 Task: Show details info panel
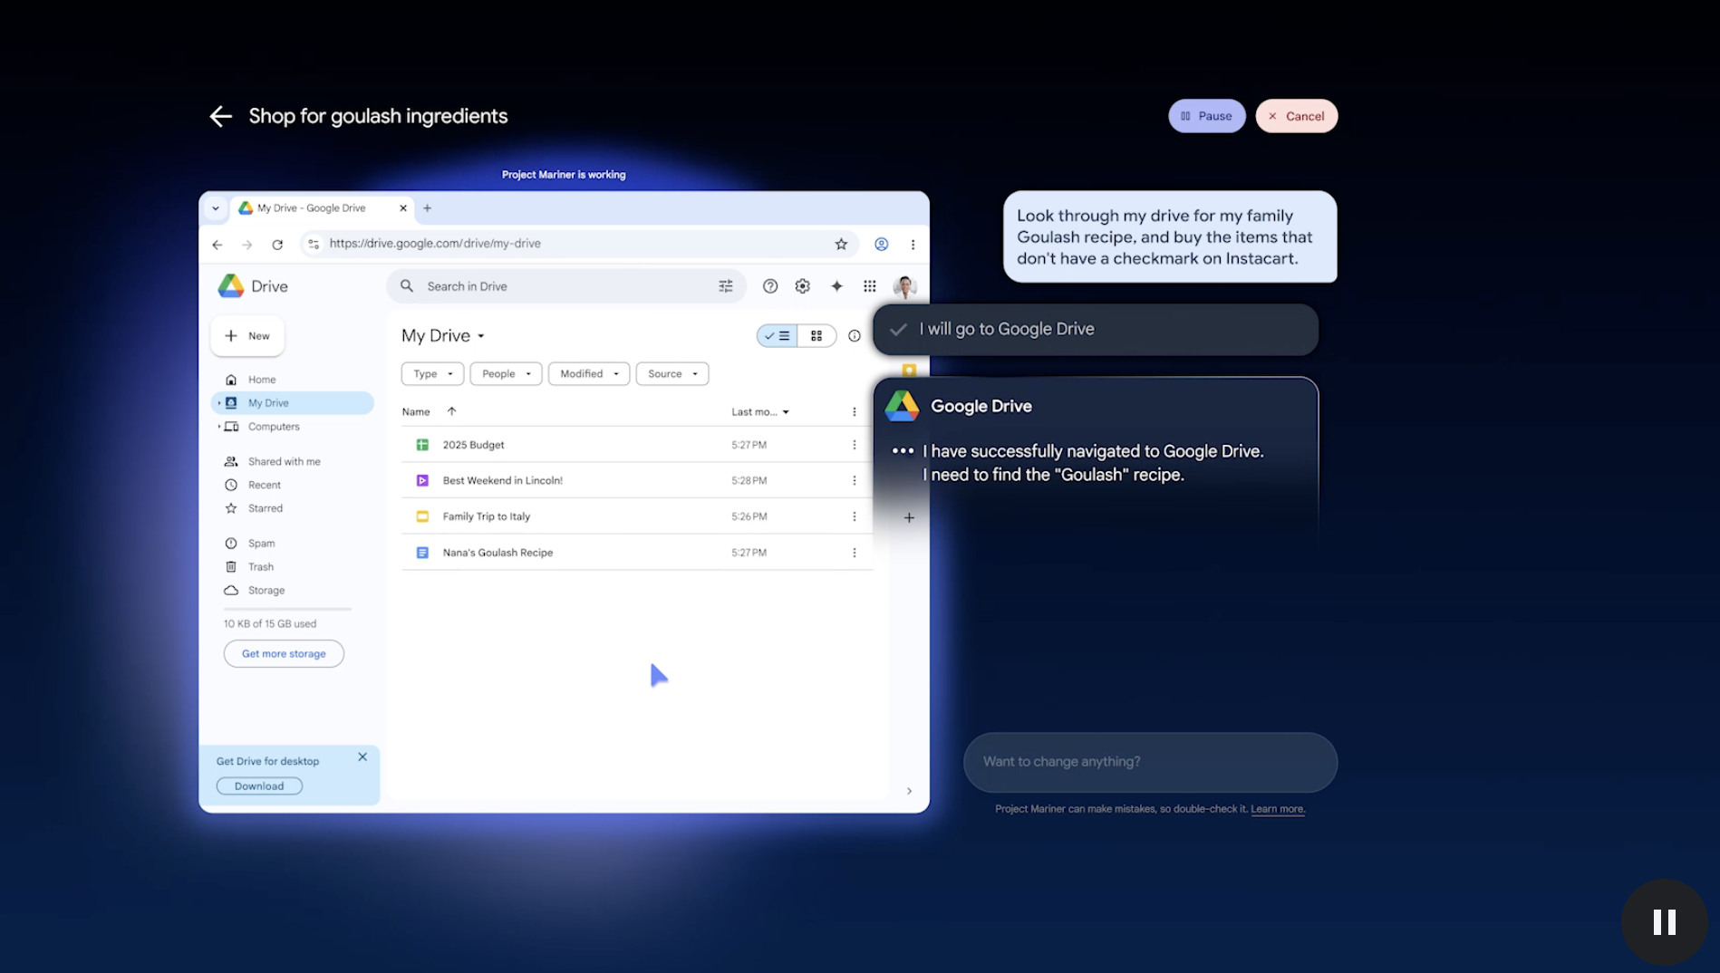tap(854, 336)
